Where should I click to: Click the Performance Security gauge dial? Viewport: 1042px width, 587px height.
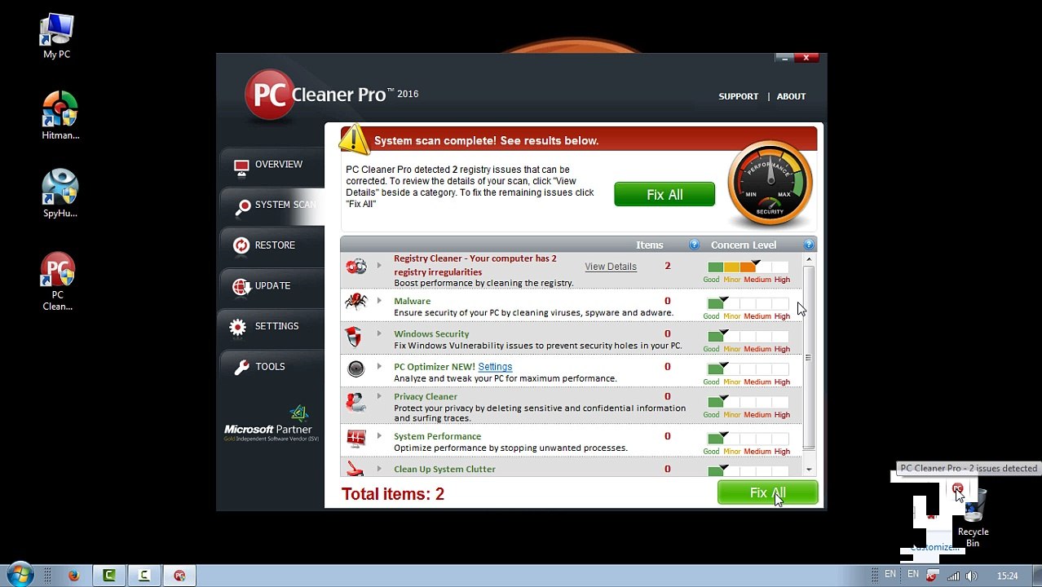[x=770, y=184]
